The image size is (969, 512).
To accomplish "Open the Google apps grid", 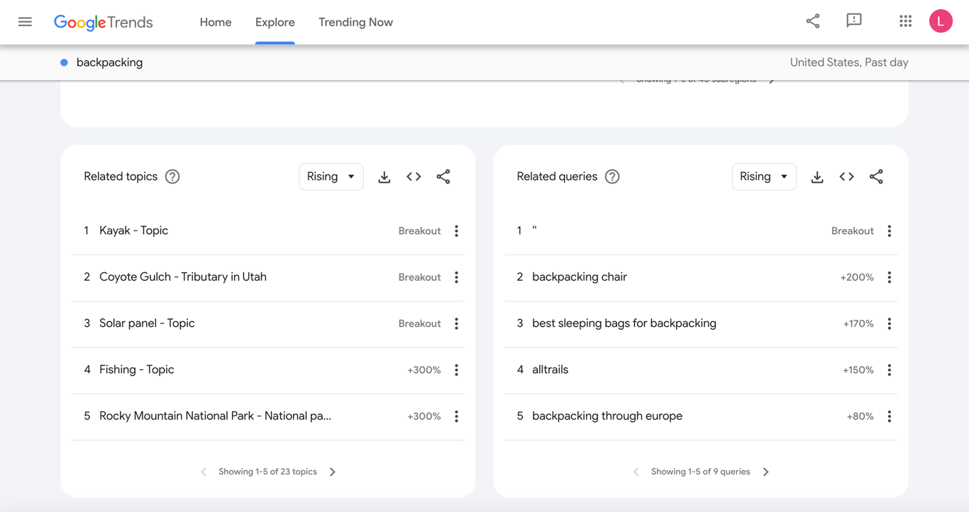I will coord(905,21).
